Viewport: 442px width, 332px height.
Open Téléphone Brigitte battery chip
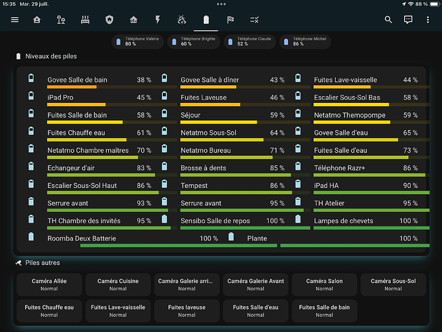pyautogui.click(x=194, y=41)
